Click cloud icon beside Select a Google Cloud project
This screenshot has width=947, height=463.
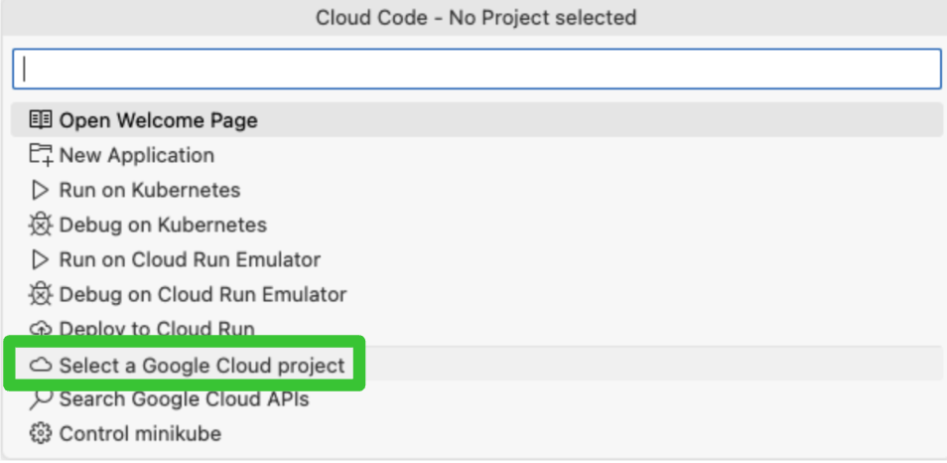pyautogui.click(x=41, y=366)
